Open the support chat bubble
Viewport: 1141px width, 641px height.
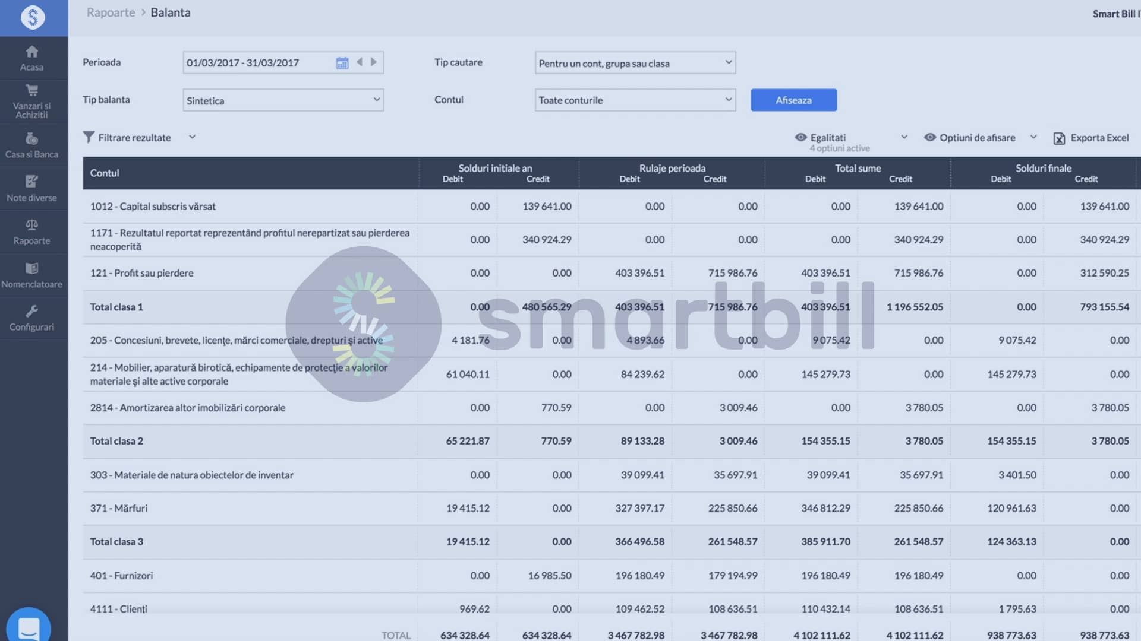coord(29,626)
